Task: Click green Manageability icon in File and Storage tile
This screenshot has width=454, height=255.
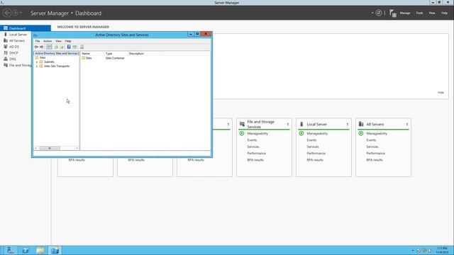Action: pos(242,134)
